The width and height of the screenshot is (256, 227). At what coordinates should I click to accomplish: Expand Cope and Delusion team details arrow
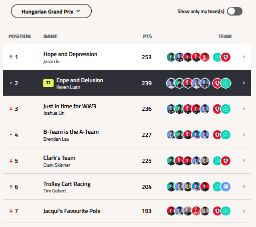pos(244,83)
